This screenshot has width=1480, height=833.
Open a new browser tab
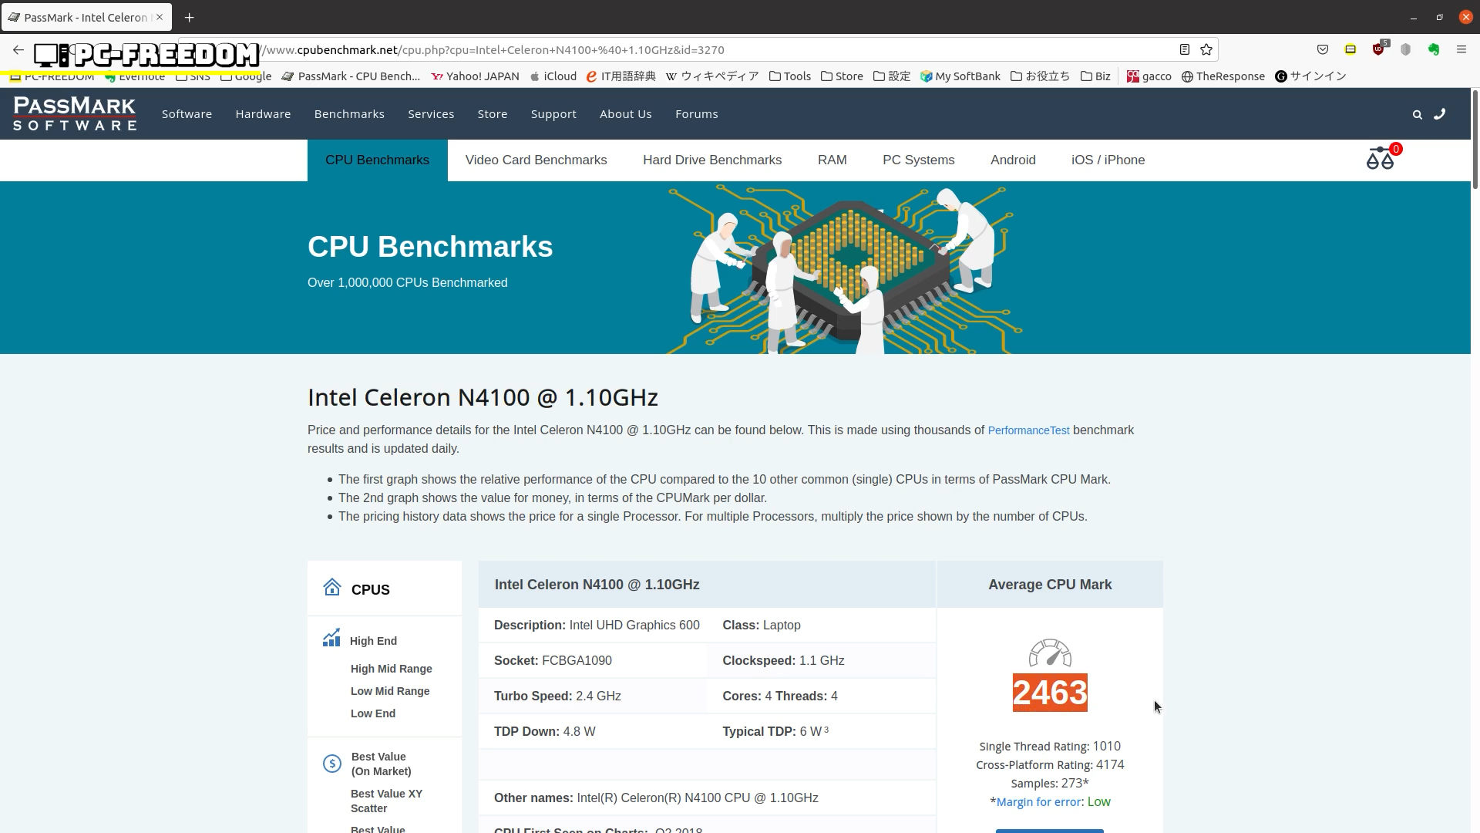pos(189,17)
